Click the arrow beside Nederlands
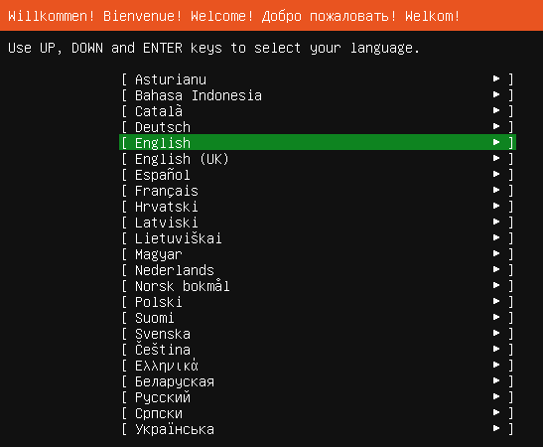Viewport: 543px width, 447px height. click(x=496, y=269)
